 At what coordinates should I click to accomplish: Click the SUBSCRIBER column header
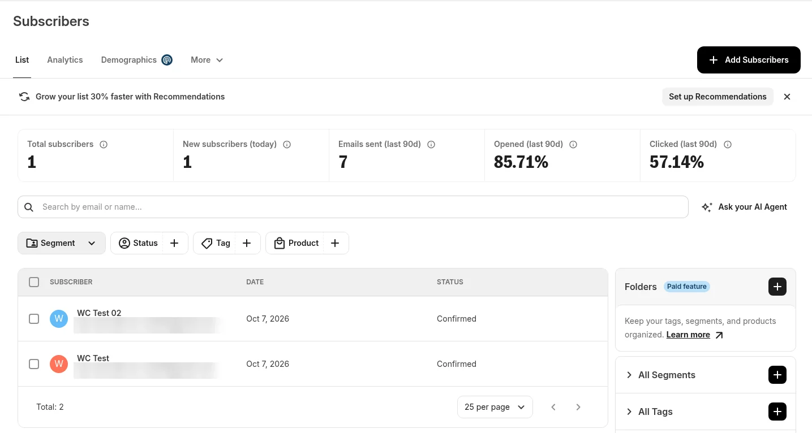pos(71,282)
